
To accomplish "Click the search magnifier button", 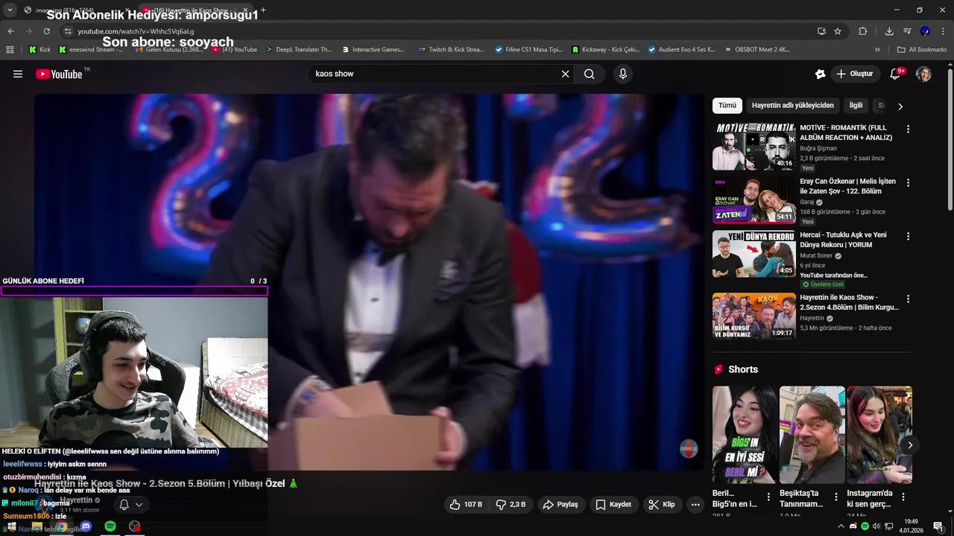I will 590,74.
